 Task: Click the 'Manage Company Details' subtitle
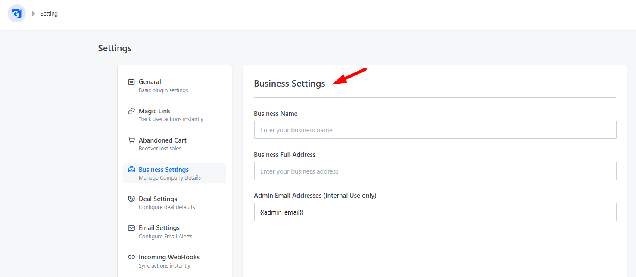pos(170,178)
